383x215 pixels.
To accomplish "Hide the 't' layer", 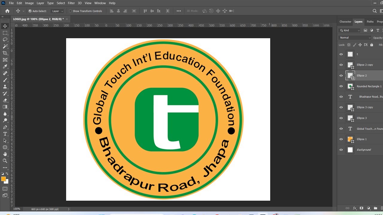I will (341, 54).
